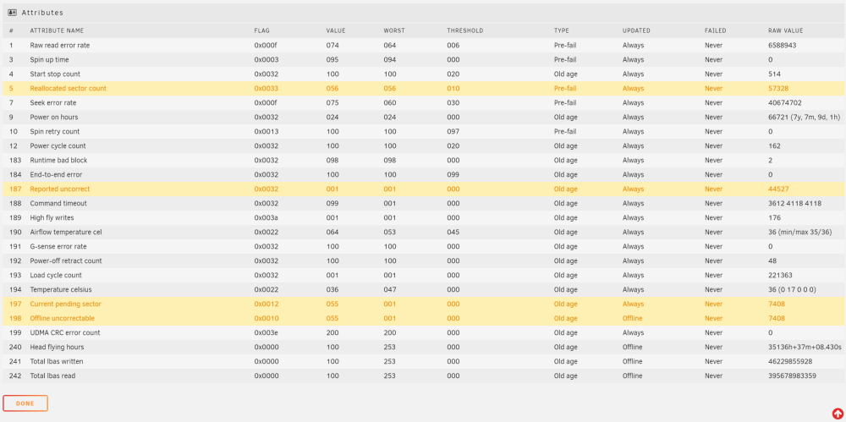The width and height of the screenshot is (846, 422).
Task: Click the FAILED column header
Action: coord(716,30)
